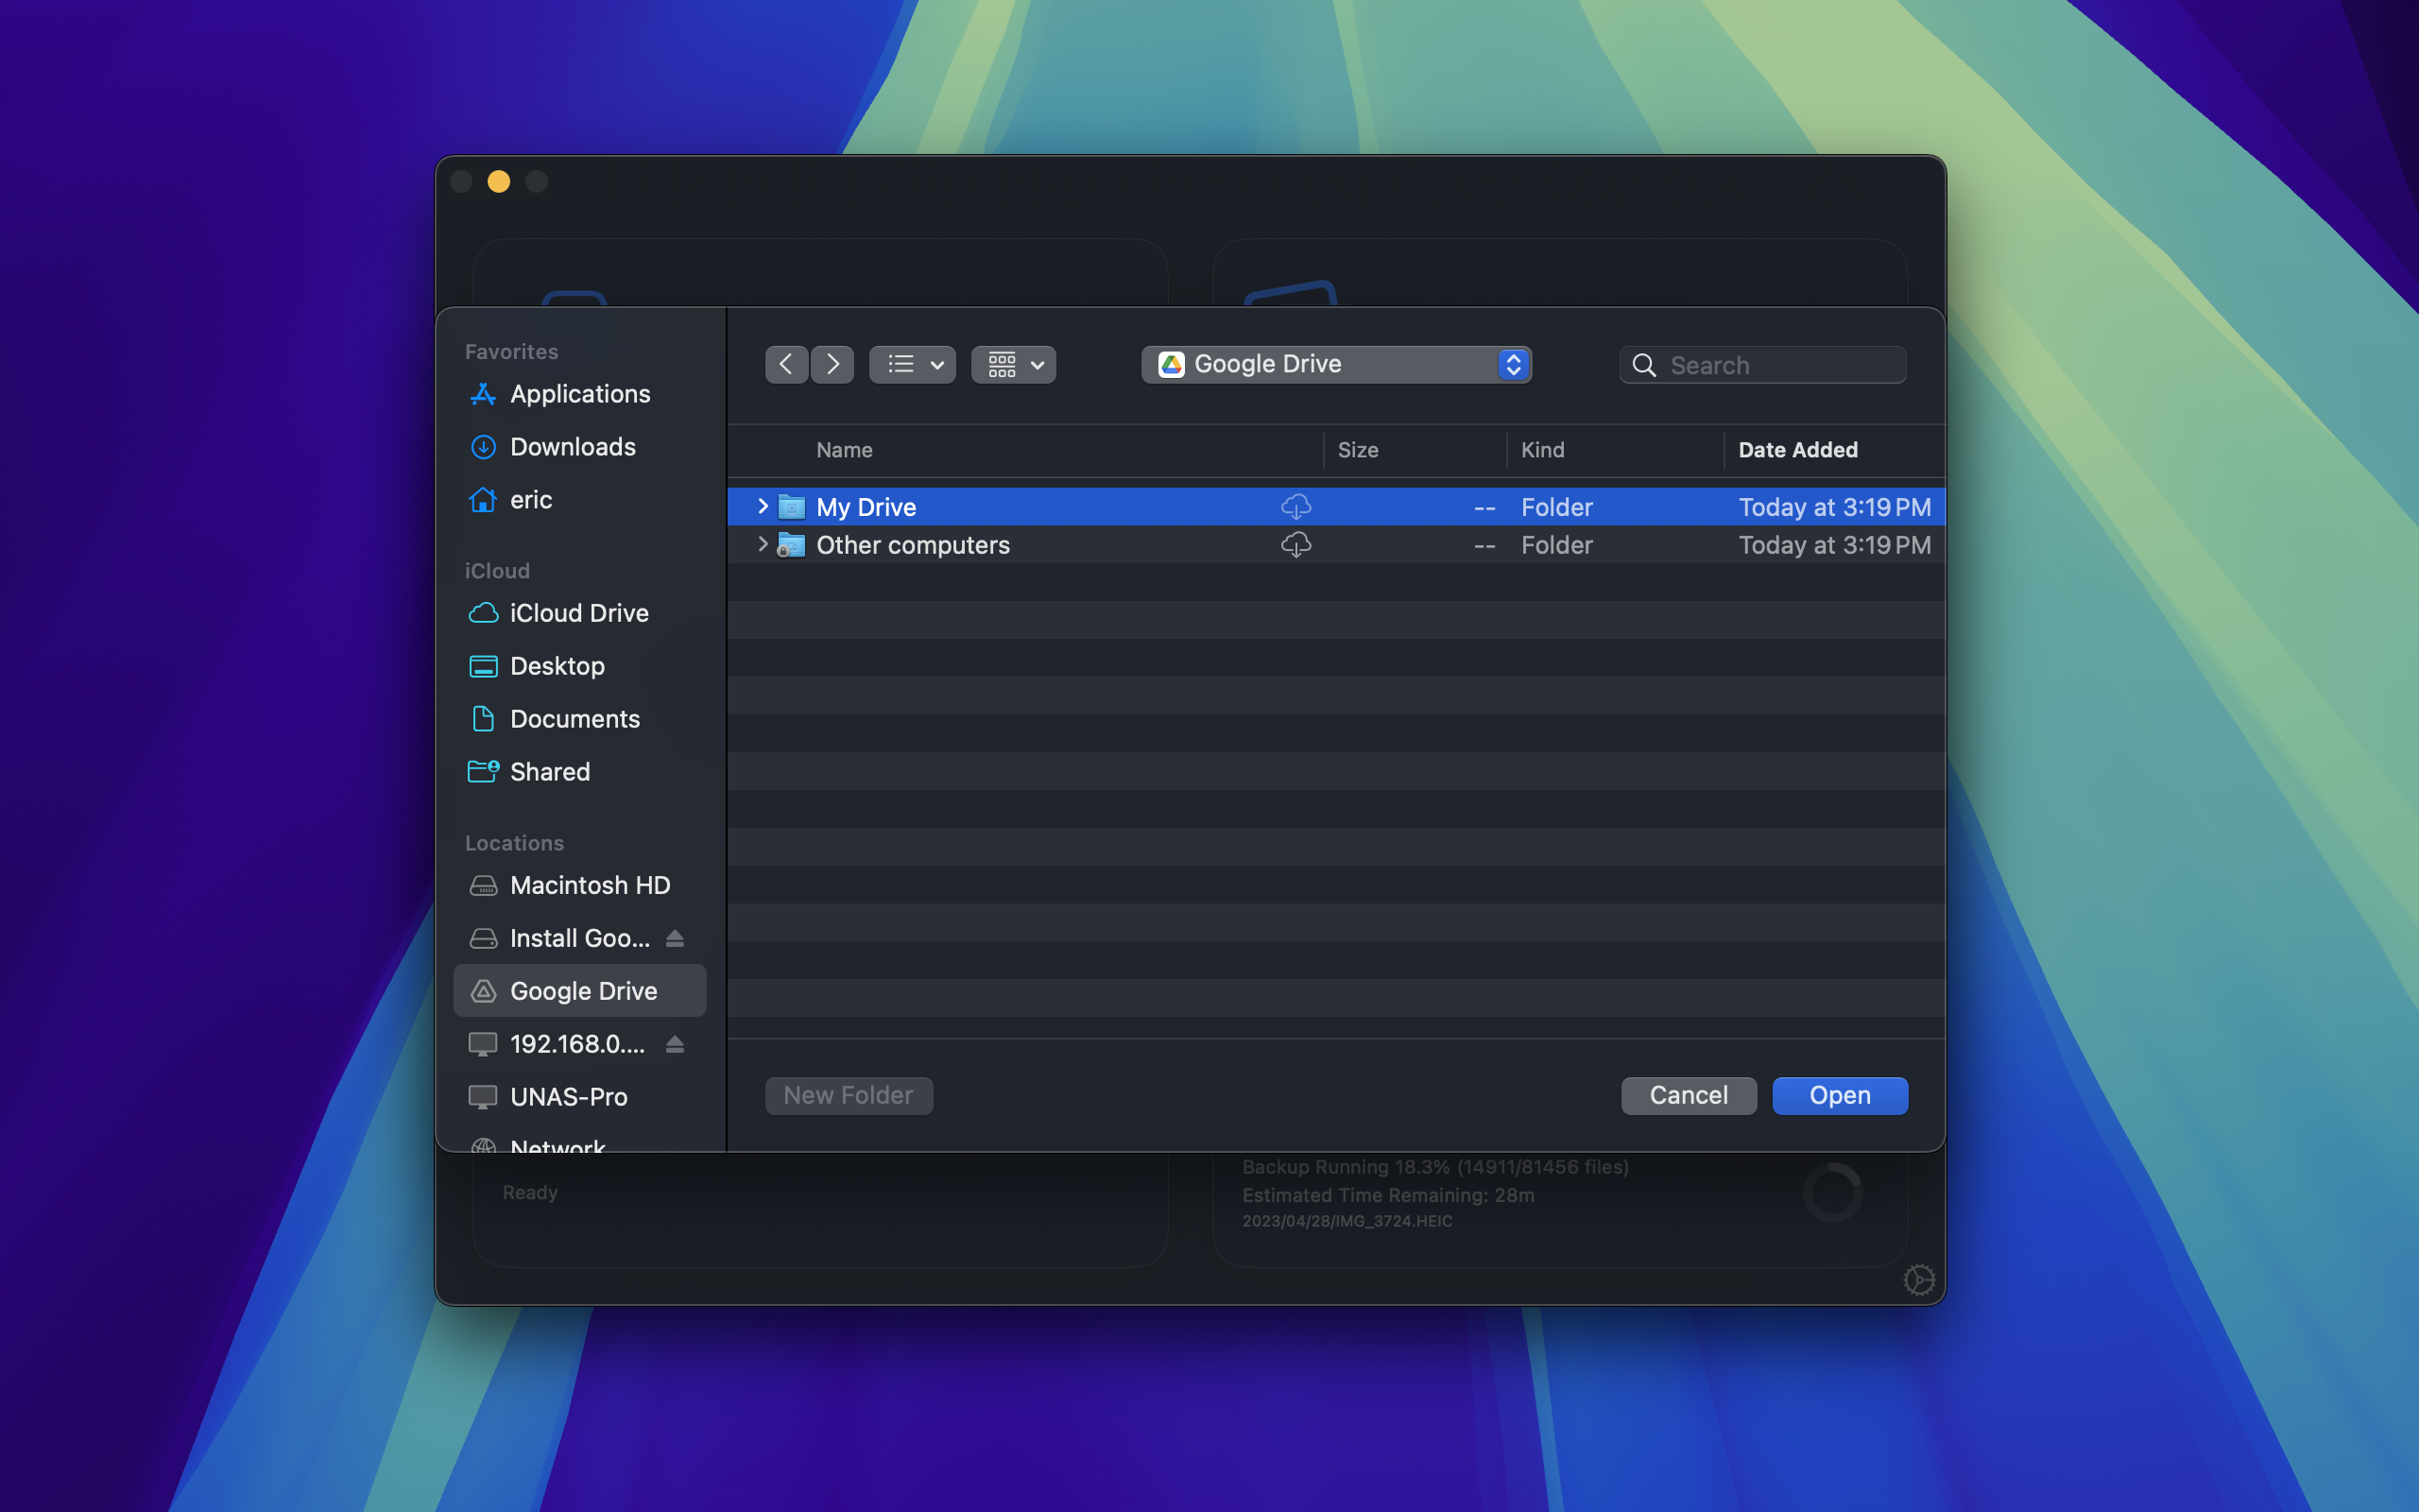Click cloud download icon for Other computers
The width and height of the screenshot is (2419, 1512).
tap(1296, 545)
